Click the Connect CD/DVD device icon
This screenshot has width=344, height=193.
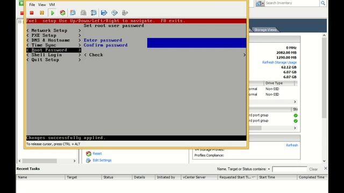pos(114,13)
